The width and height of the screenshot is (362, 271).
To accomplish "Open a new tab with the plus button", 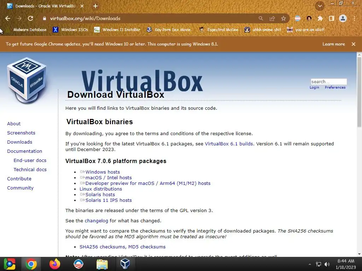I will pyautogui.click(x=95, y=6).
